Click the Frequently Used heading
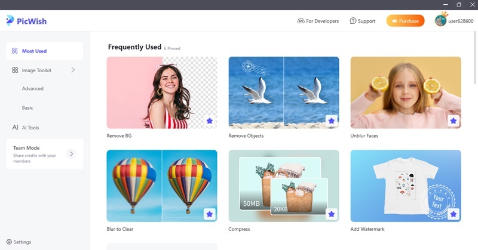The width and height of the screenshot is (478, 250). [134, 47]
